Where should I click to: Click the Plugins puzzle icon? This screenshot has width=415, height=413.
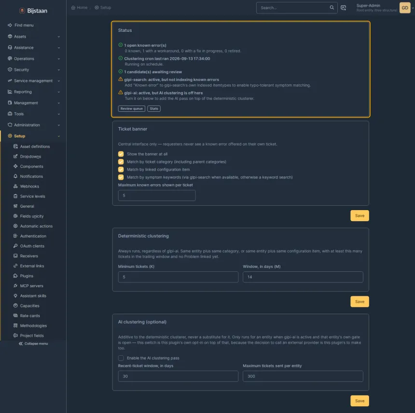(15, 276)
